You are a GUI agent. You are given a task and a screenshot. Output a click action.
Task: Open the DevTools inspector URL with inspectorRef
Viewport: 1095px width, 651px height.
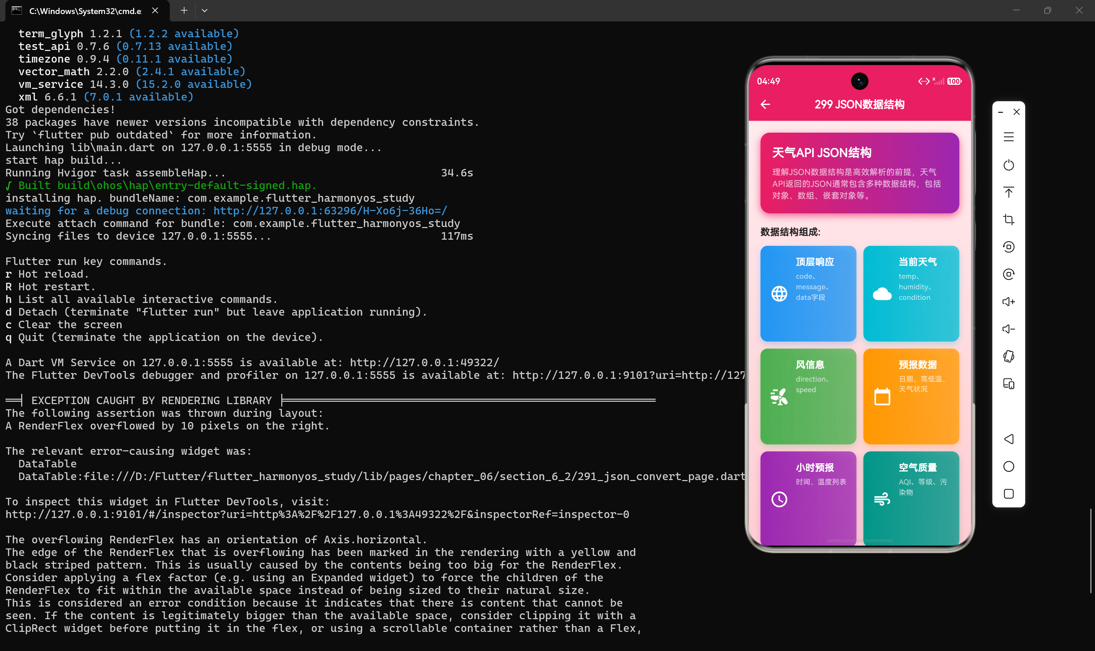pyautogui.click(x=317, y=514)
